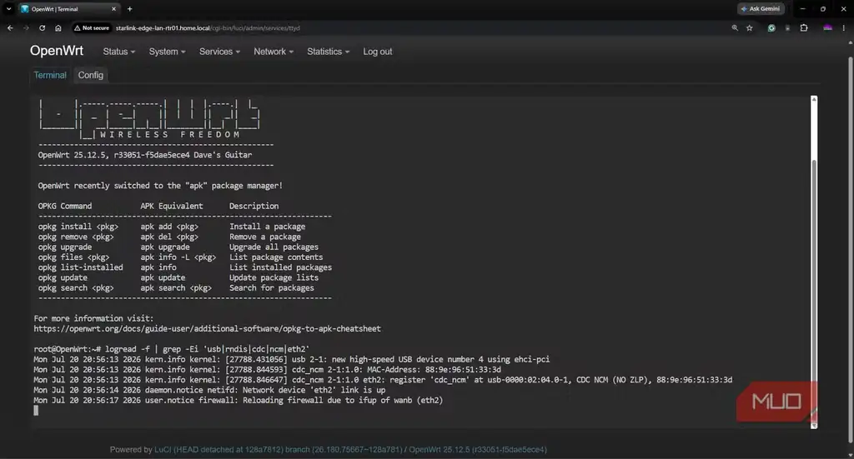Image resolution: width=854 pixels, height=459 pixels.
Task: Click 'new high-speed USB device' log line
Action: [292, 360]
